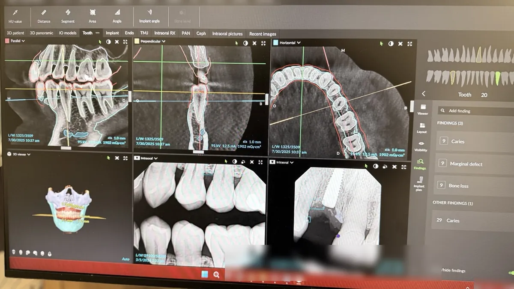514x289 pixels.
Task: Select the Distance measurement tool
Action: [x=43, y=16]
